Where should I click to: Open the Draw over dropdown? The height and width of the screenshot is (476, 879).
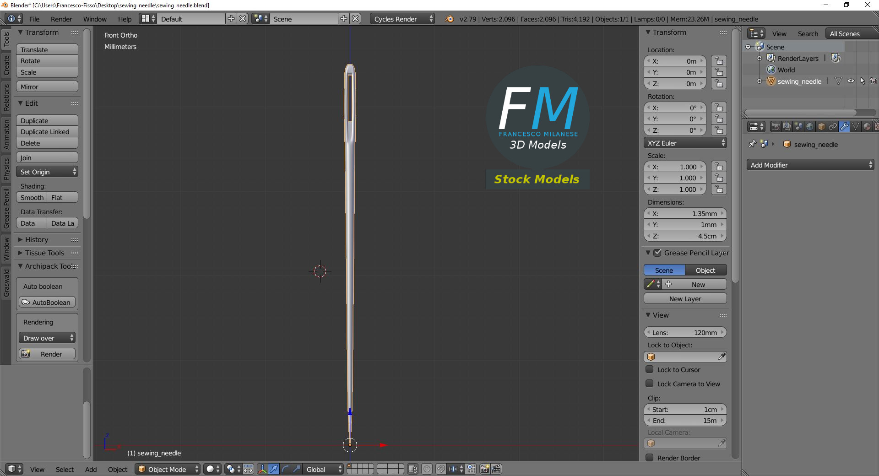point(47,338)
